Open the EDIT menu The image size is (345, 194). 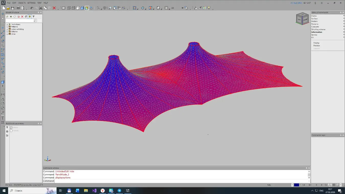pos(14,3)
